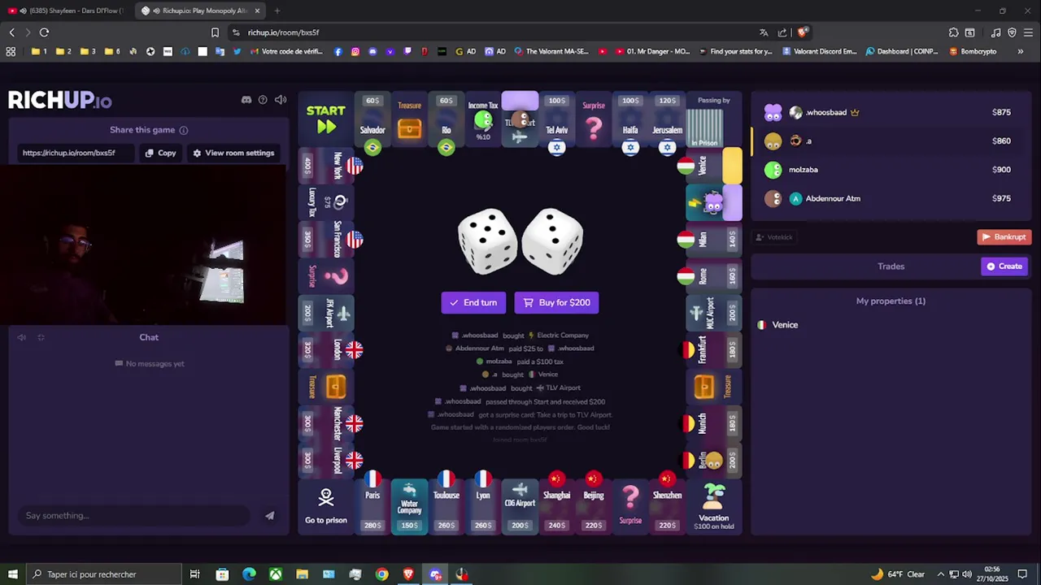
Task: Open the Valorant MA-SE bookmark
Action: point(551,51)
